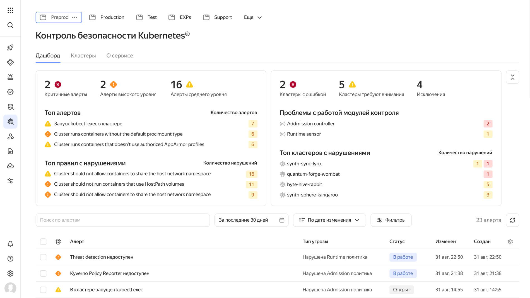Image resolution: width=530 pixels, height=298 pixels.
Task: Switch to the Кластеры tab
Action: pos(83,55)
